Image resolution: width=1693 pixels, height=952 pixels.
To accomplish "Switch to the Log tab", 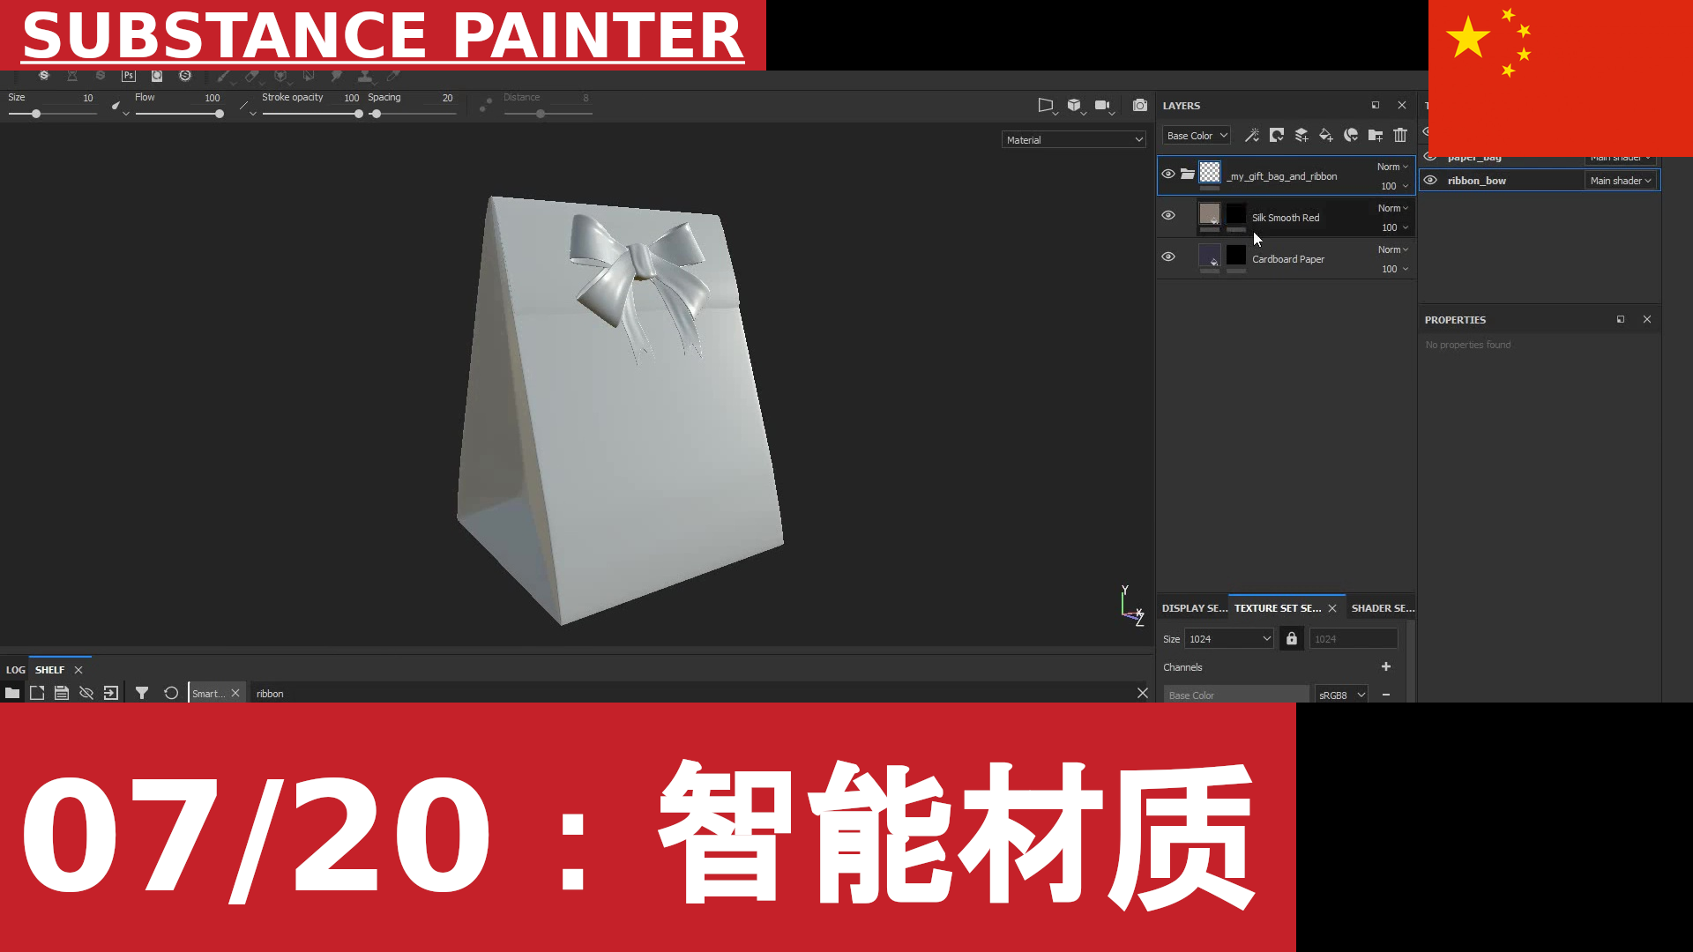I will pyautogui.click(x=15, y=670).
